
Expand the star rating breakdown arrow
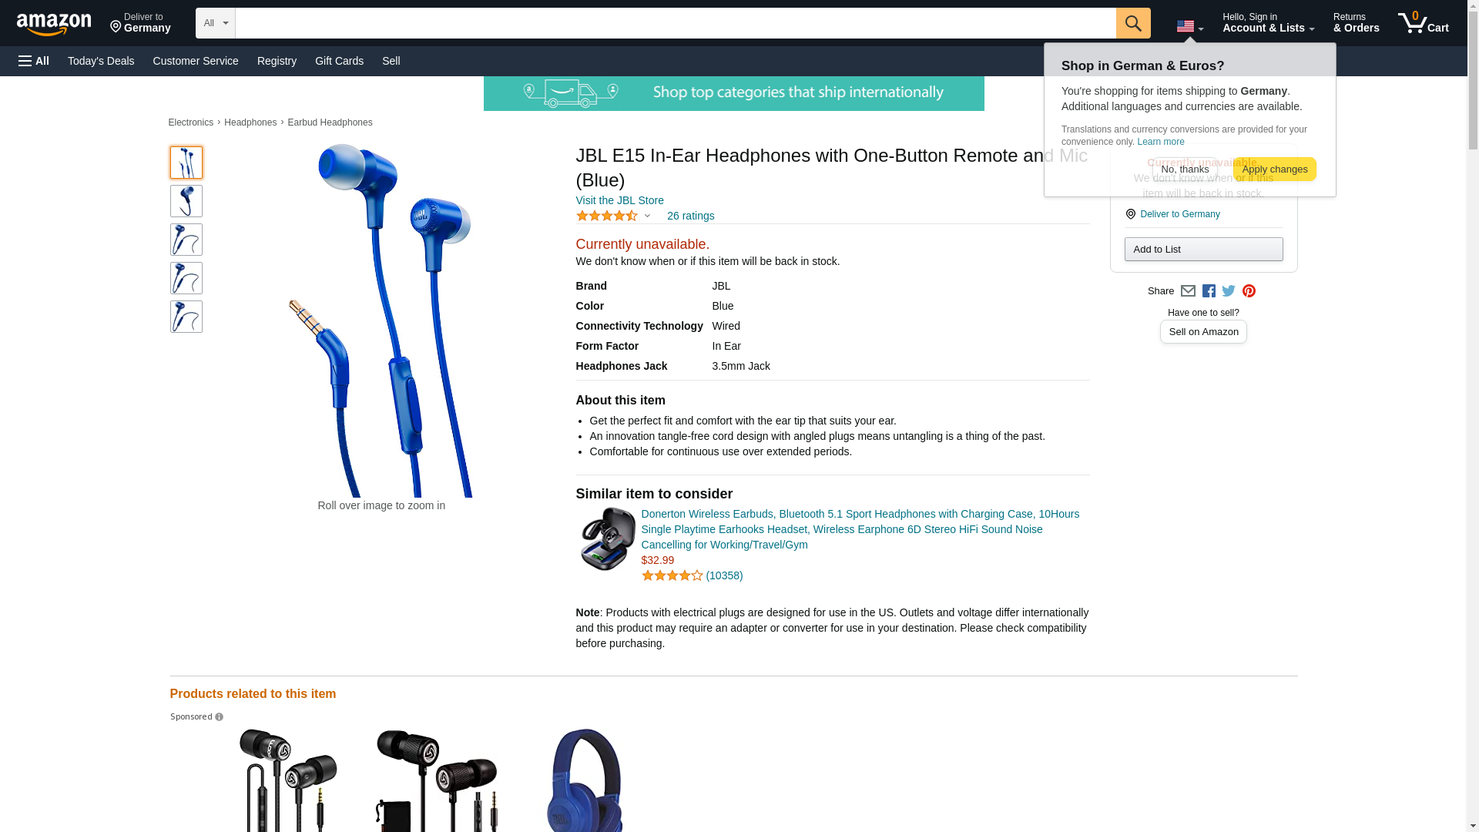(x=647, y=216)
